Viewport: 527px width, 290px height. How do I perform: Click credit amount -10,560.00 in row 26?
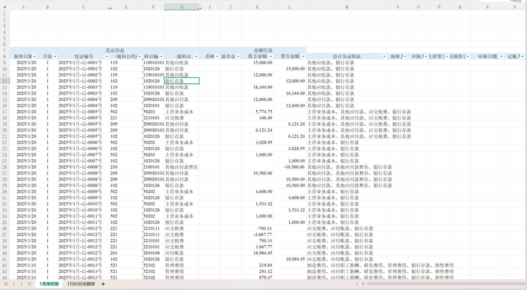click(x=290, y=167)
